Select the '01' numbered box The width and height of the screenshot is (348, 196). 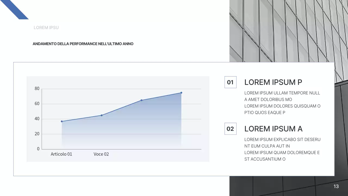(230, 82)
